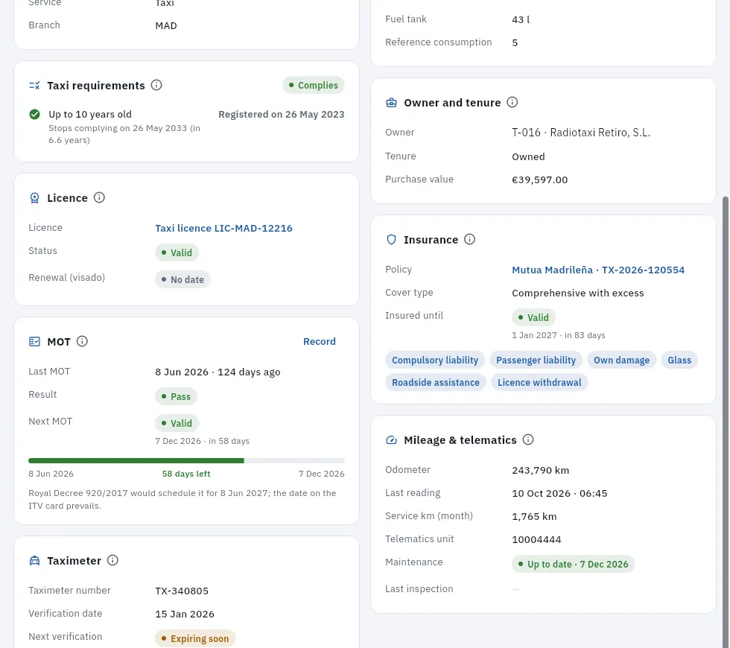
Task: Click the Licence withdrawal coverage tag
Action: [x=539, y=383]
